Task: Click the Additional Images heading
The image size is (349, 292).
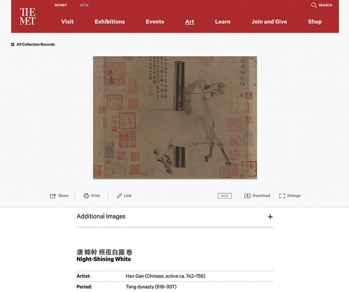Action: tap(101, 216)
